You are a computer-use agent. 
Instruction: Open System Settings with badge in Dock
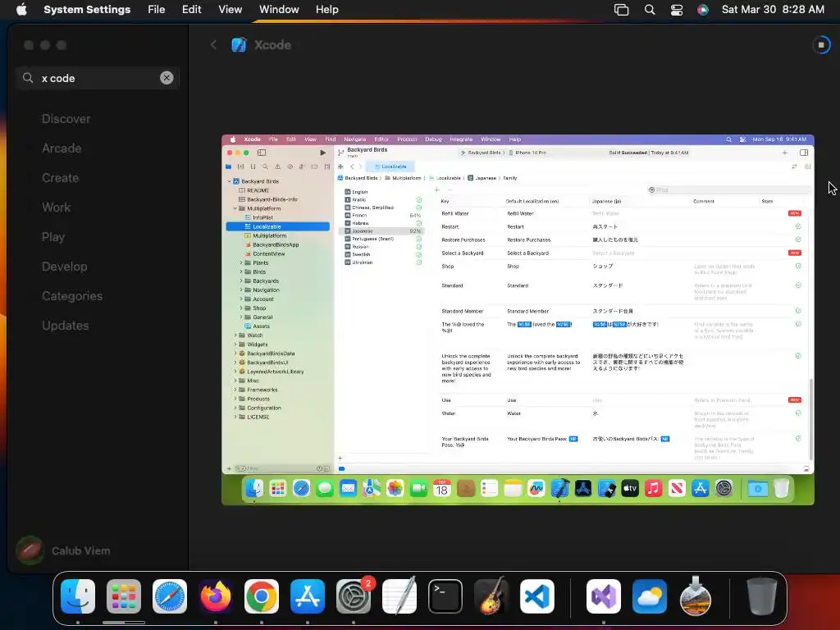[x=354, y=596]
